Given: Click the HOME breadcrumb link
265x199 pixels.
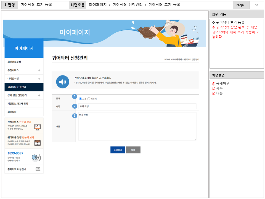Looking at the screenshot, I should point(167,59).
